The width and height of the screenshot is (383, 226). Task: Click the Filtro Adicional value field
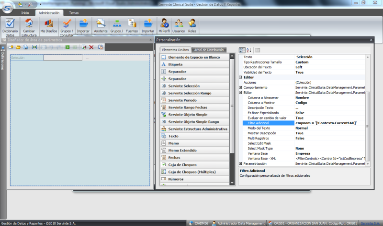tap(330, 123)
